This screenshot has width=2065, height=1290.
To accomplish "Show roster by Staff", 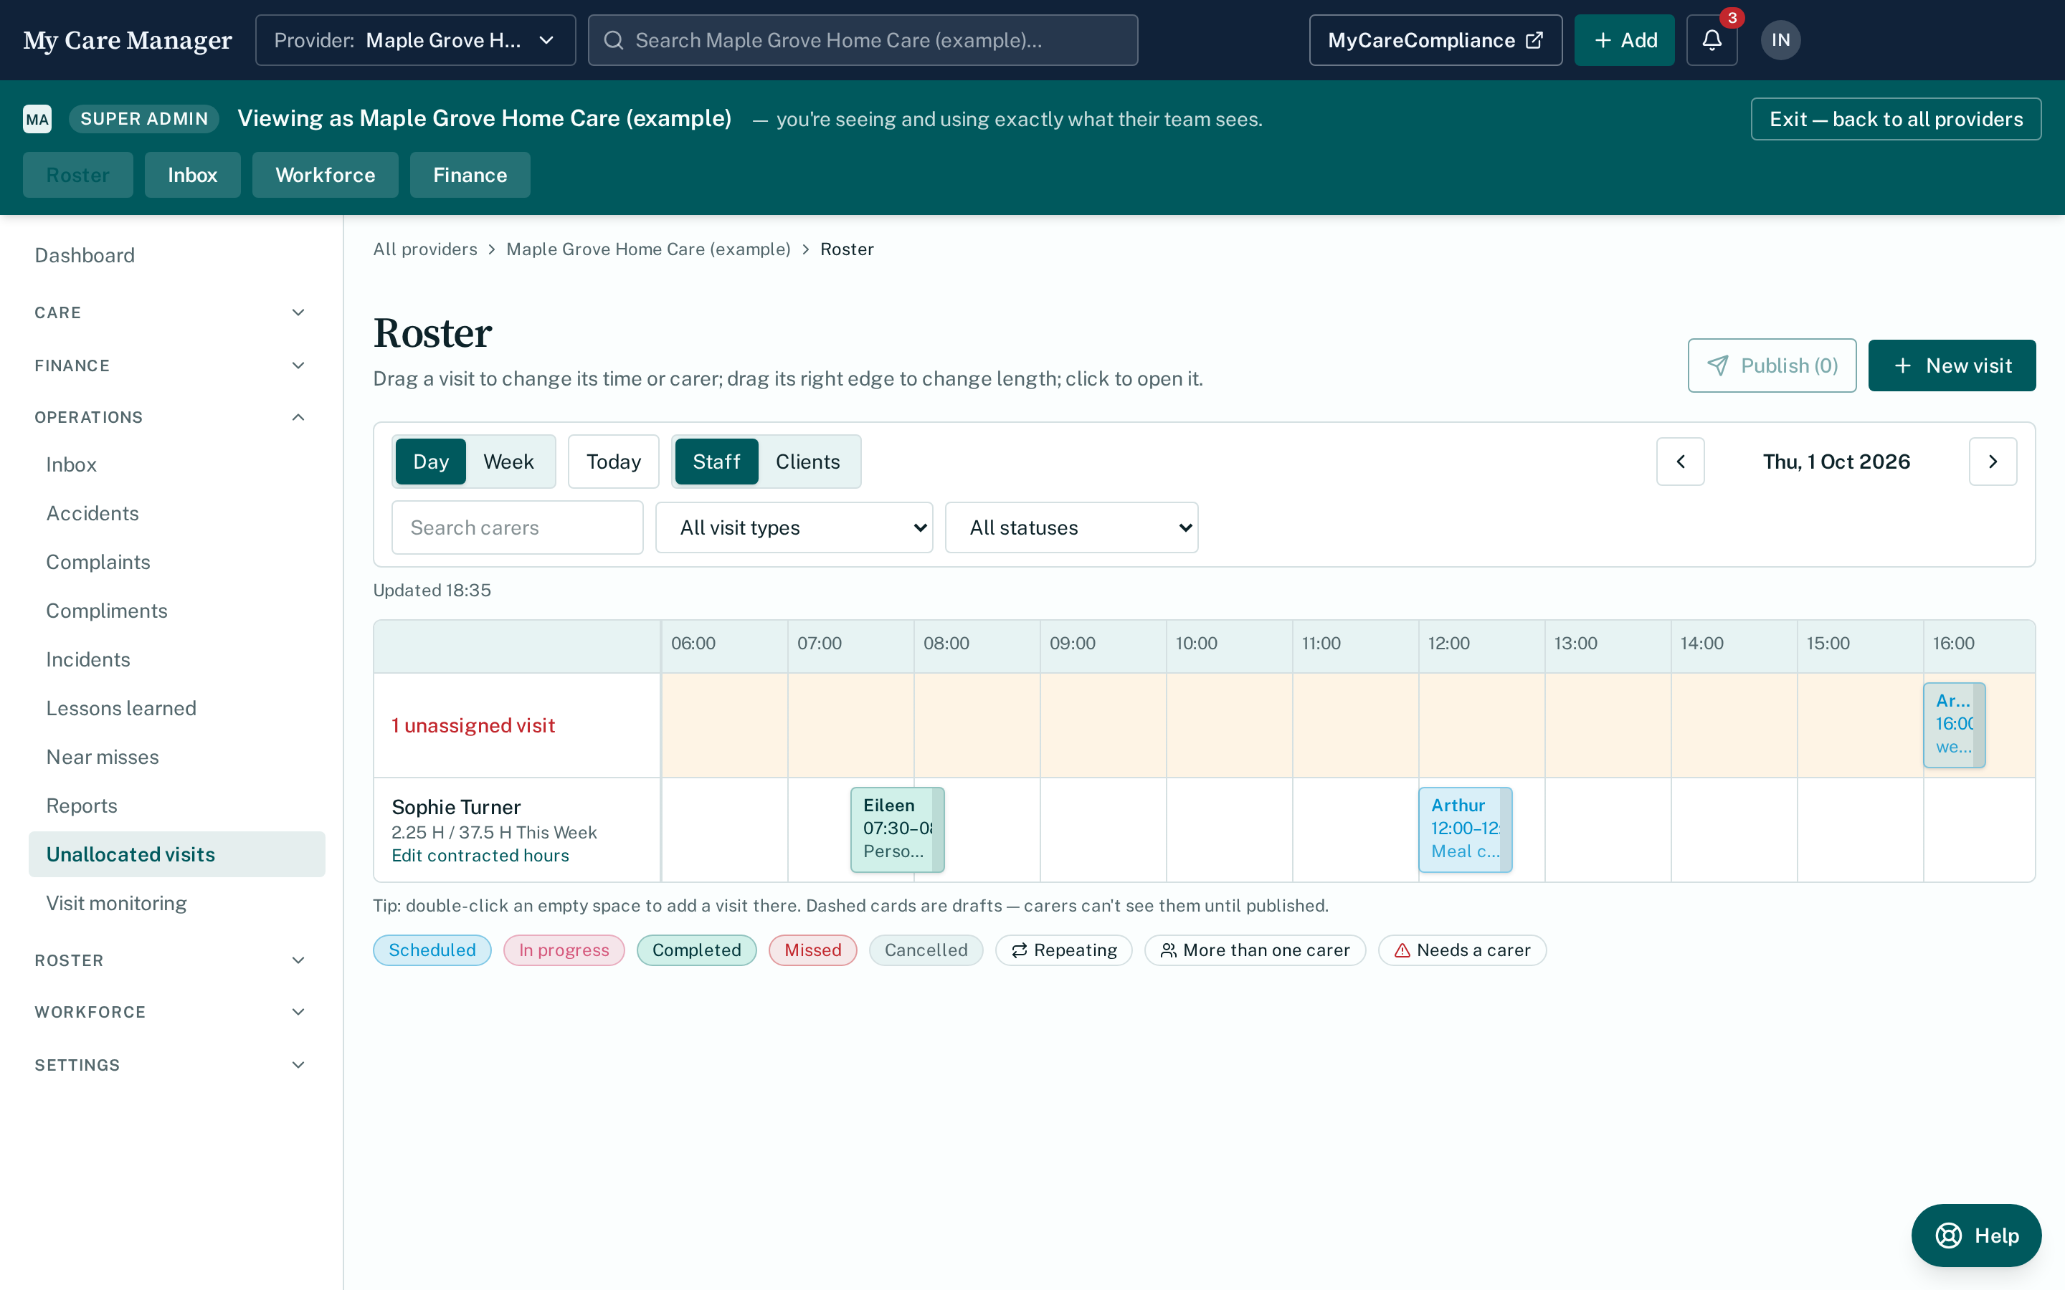I will pyautogui.click(x=716, y=462).
